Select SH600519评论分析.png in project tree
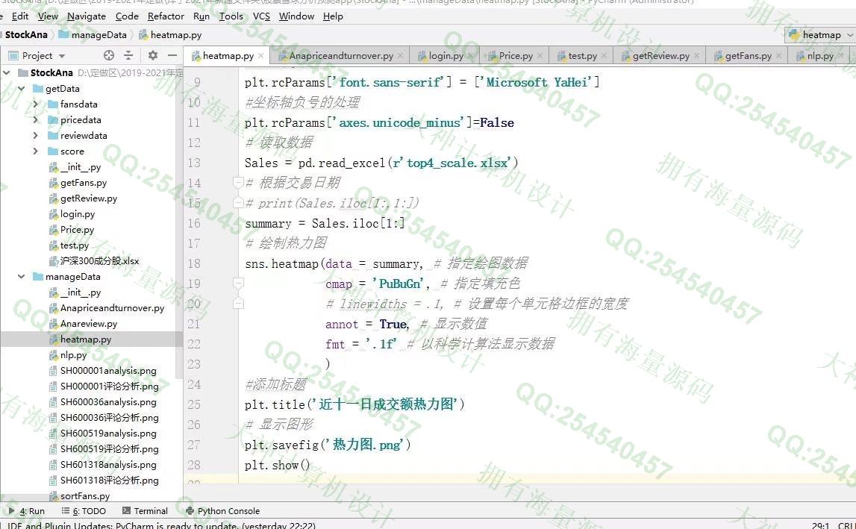The width and height of the screenshot is (856, 529). pyautogui.click(x=109, y=449)
